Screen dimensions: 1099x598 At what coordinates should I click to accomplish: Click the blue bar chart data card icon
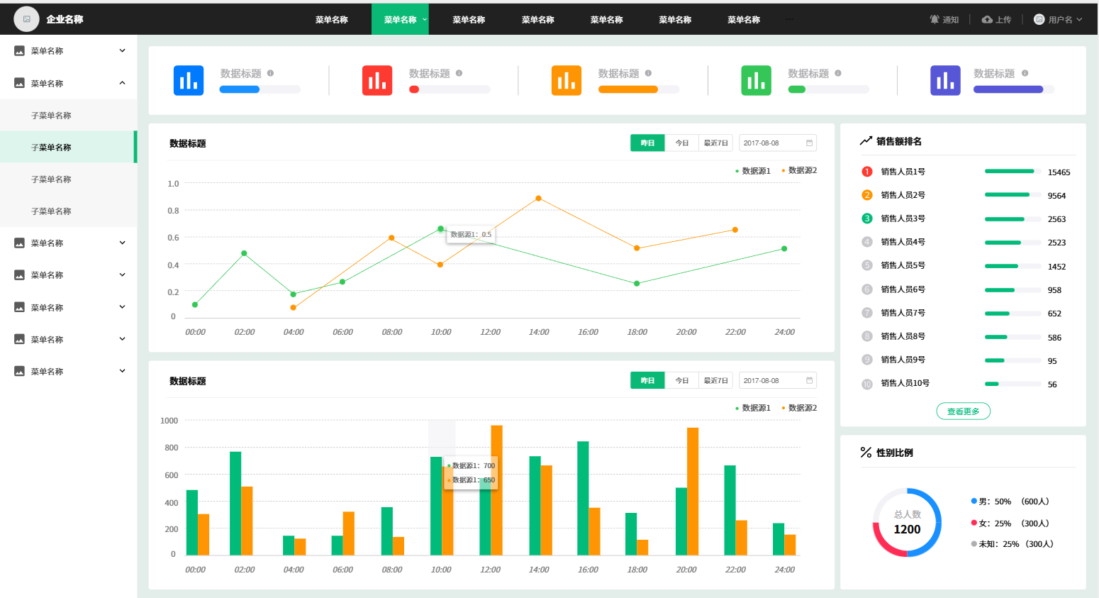tap(189, 80)
